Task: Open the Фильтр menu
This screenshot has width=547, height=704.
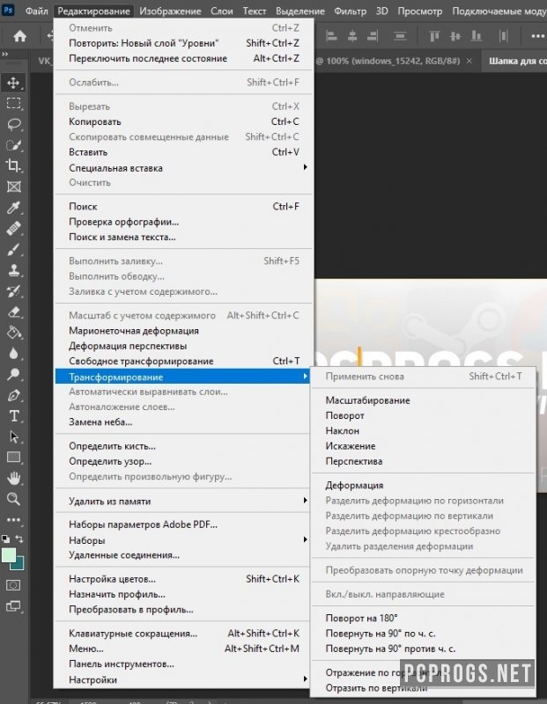Action: pyautogui.click(x=351, y=11)
